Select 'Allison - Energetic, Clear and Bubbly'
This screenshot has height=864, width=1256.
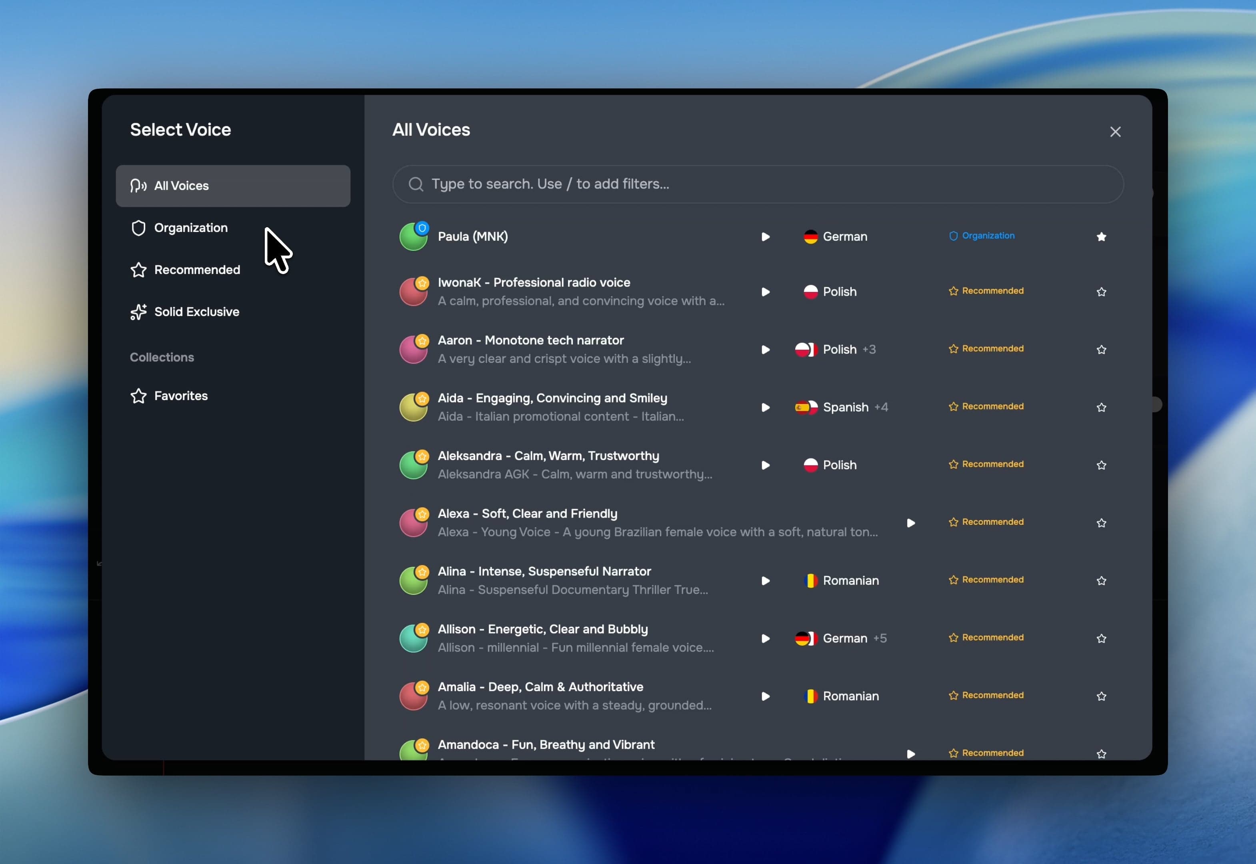(542, 630)
